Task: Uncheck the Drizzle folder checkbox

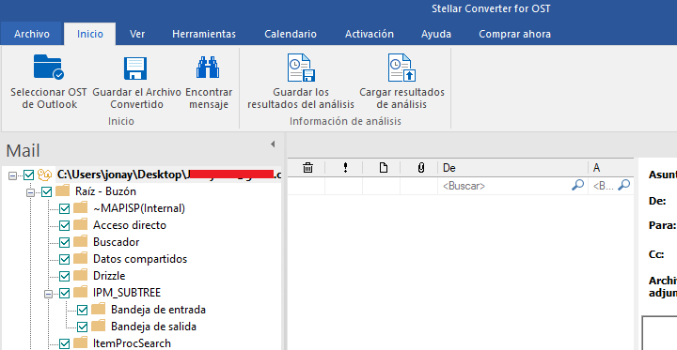Action: [x=64, y=276]
